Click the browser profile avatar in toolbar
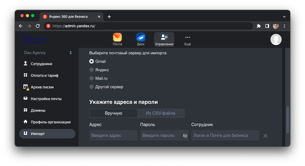The height and width of the screenshot is (166, 305). 276,26
